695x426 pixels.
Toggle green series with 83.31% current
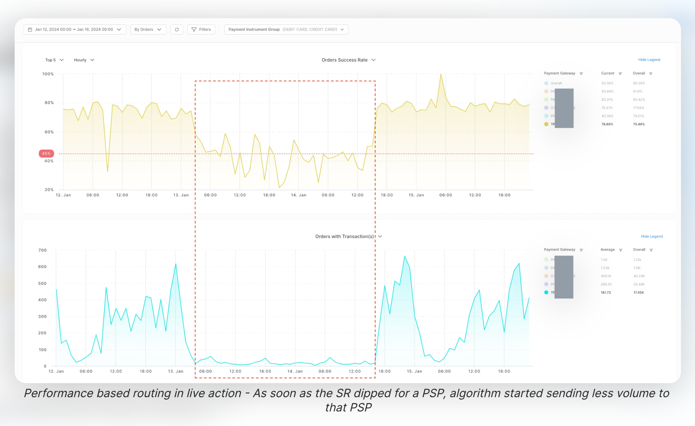point(546,100)
